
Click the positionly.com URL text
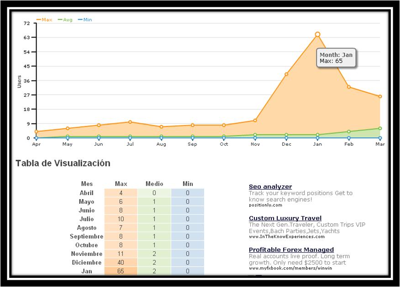pyautogui.click(x=265, y=205)
